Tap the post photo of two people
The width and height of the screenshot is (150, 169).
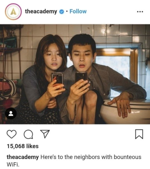pyautogui.click(x=75, y=74)
